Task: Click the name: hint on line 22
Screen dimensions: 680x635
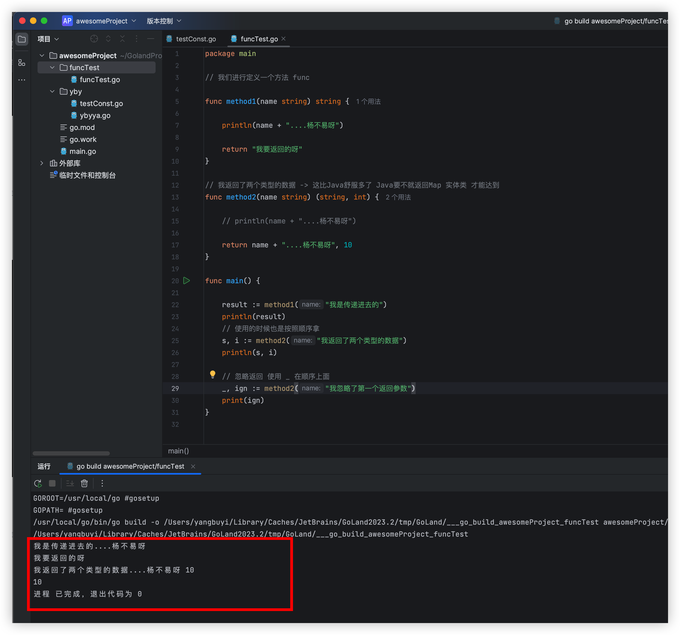Action: coord(311,304)
